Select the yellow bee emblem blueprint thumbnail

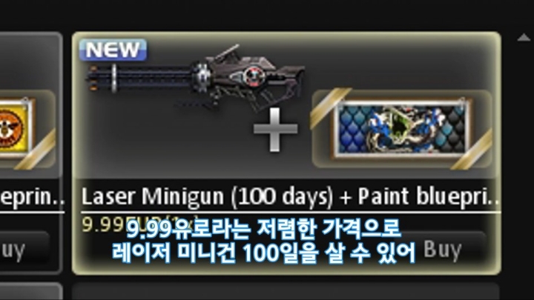[16, 129]
